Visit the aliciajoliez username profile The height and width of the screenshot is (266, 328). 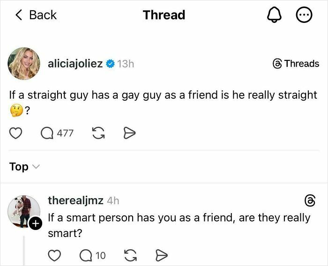pyautogui.click(x=75, y=63)
